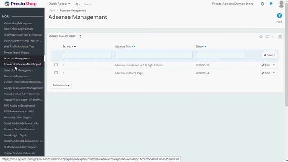Edit the Adsense on Home Page row

265,73
